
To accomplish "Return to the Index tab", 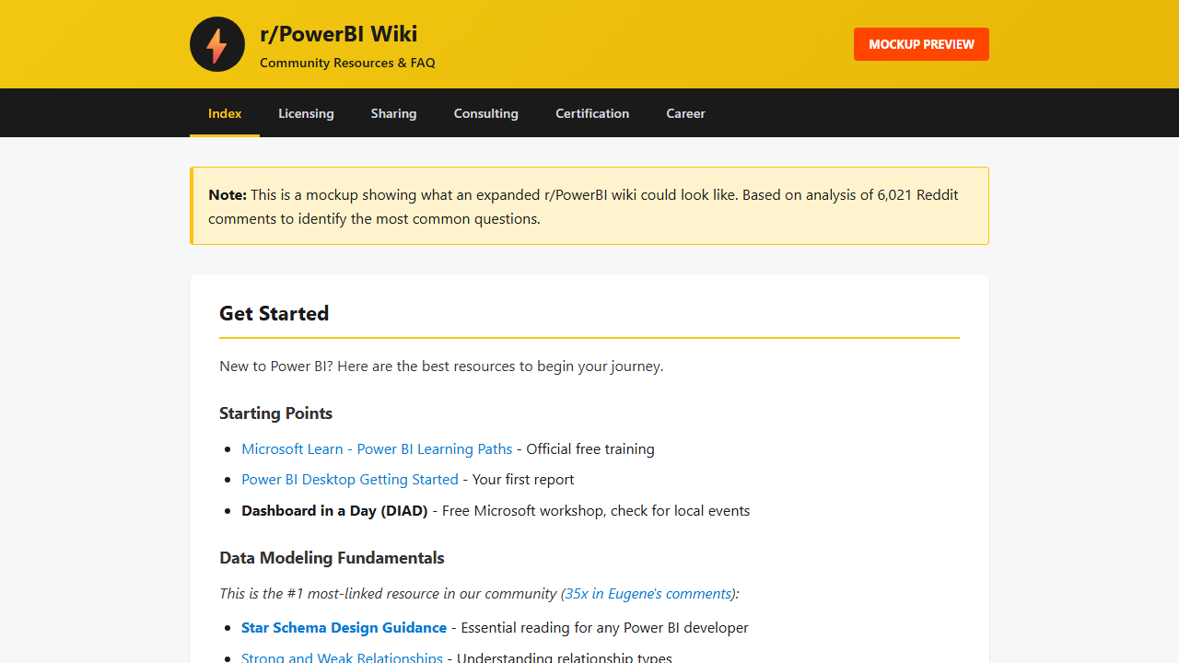I will point(224,112).
